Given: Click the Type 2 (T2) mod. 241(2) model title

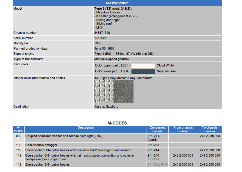Looking at the screenshot, I should tap(113, 9).
